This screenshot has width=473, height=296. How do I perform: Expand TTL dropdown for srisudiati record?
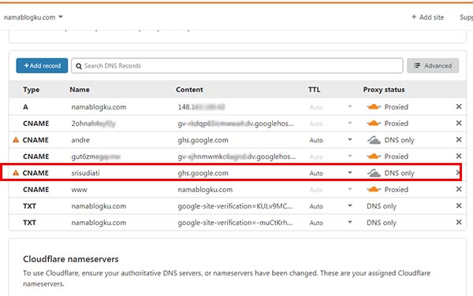(x=350, y=173)
